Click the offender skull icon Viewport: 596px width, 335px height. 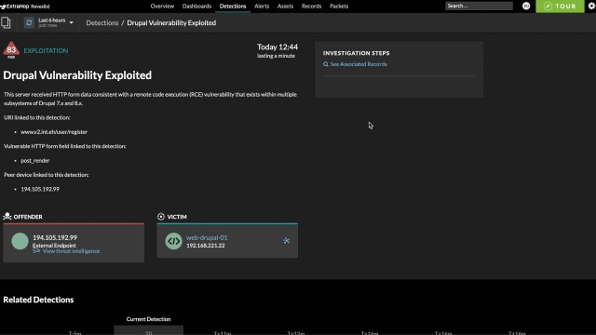[7, 216]
